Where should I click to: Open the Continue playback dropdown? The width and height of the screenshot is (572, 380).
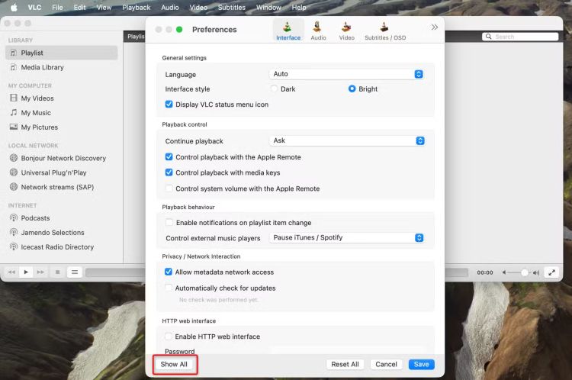pos(347,140)
